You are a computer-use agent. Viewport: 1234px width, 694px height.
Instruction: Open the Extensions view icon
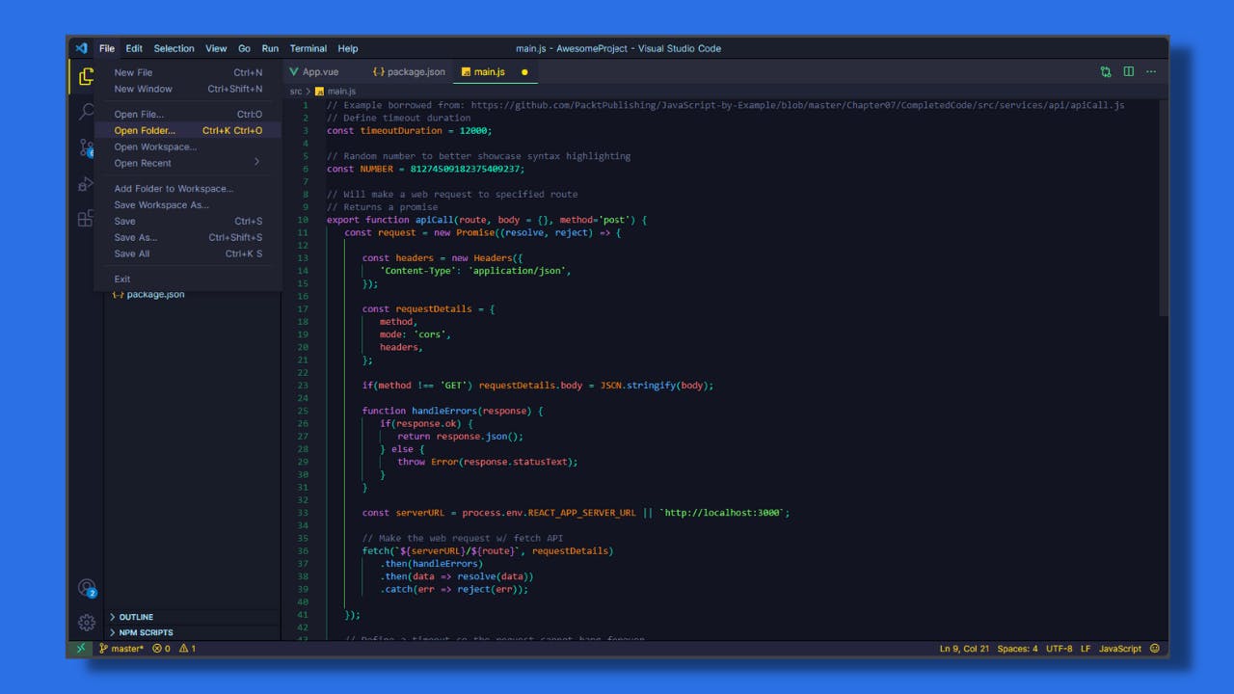click(x=86, y=219)
